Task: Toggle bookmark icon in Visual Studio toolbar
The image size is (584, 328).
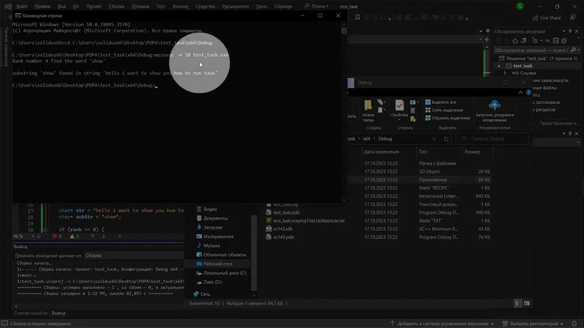Action: [358, 18]
